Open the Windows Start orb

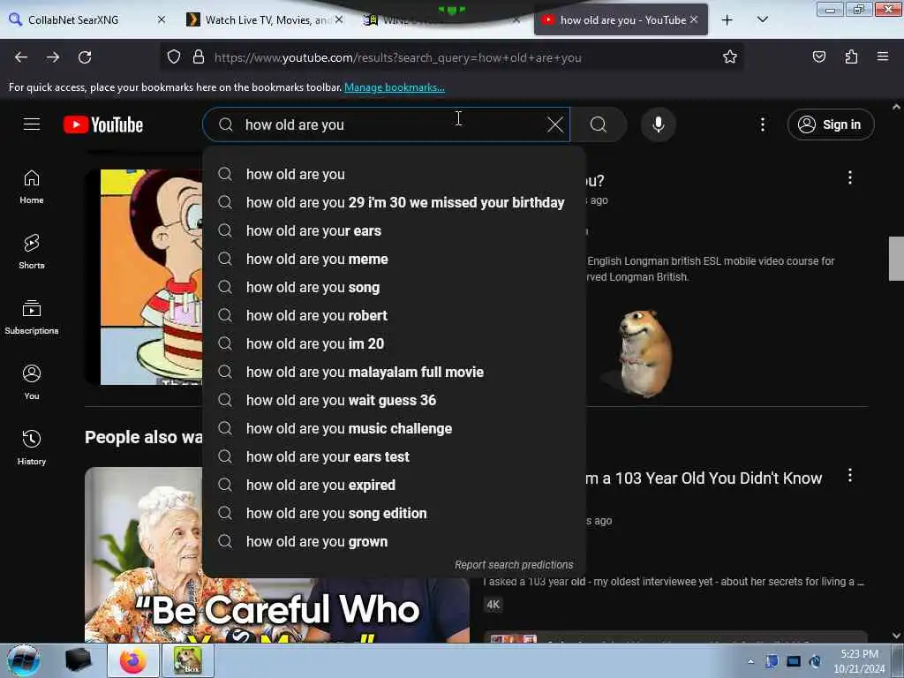coord(24,660)
